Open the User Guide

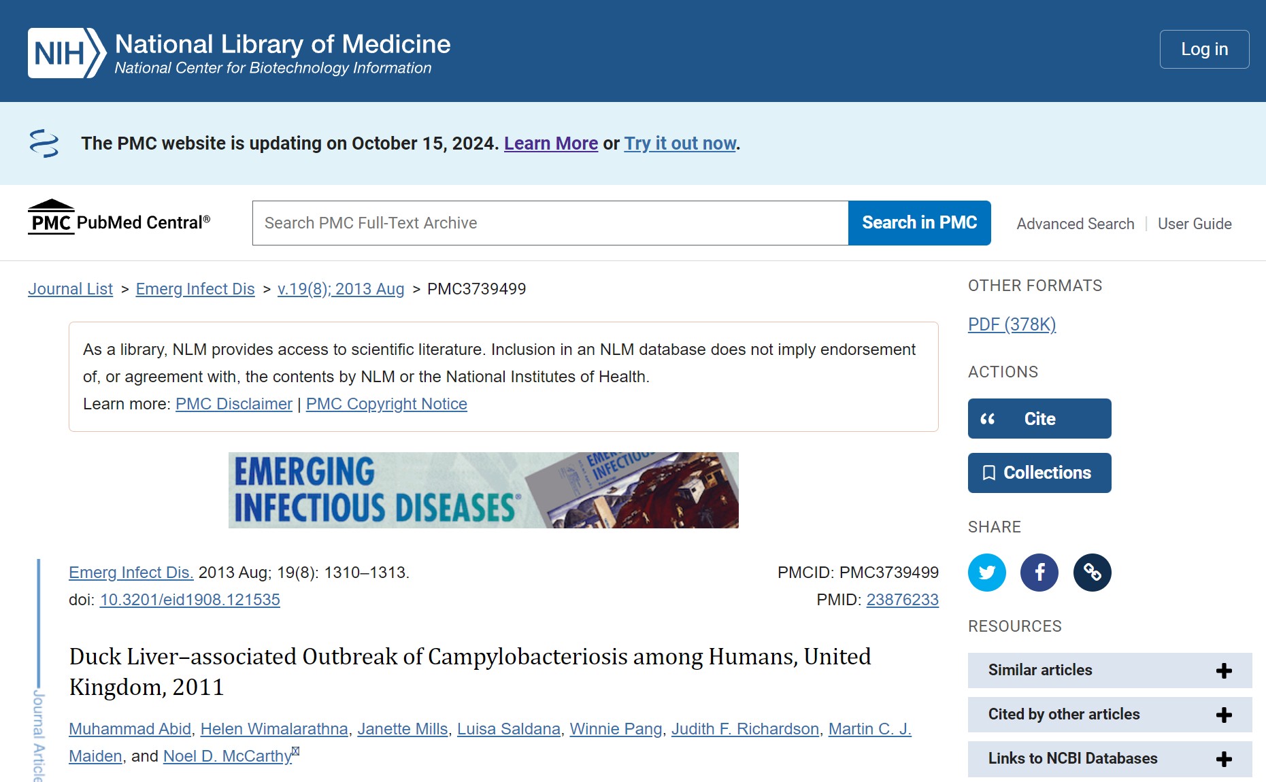click(1195, 223)
